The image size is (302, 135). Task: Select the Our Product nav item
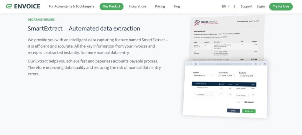pos(111,6)
